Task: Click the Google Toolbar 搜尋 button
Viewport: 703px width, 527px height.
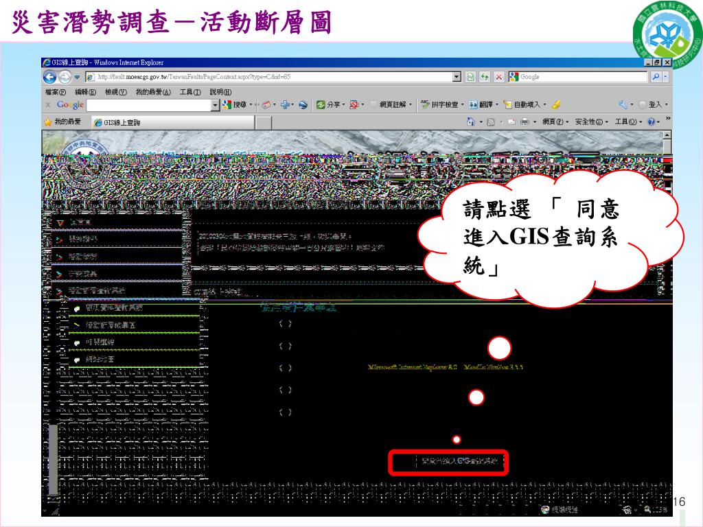Action: click(x=235, y=105)
